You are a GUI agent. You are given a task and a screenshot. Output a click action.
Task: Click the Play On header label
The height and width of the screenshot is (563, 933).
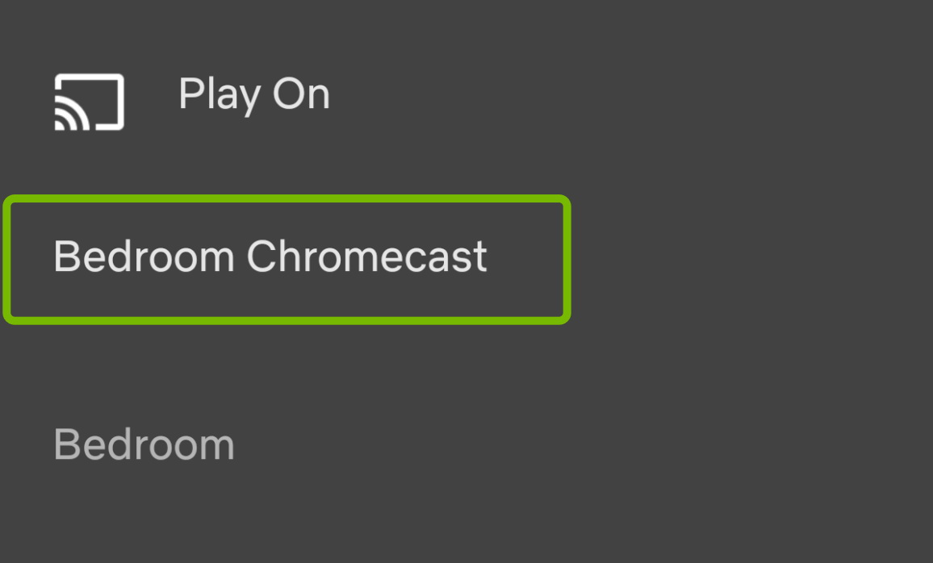point(254,94)
